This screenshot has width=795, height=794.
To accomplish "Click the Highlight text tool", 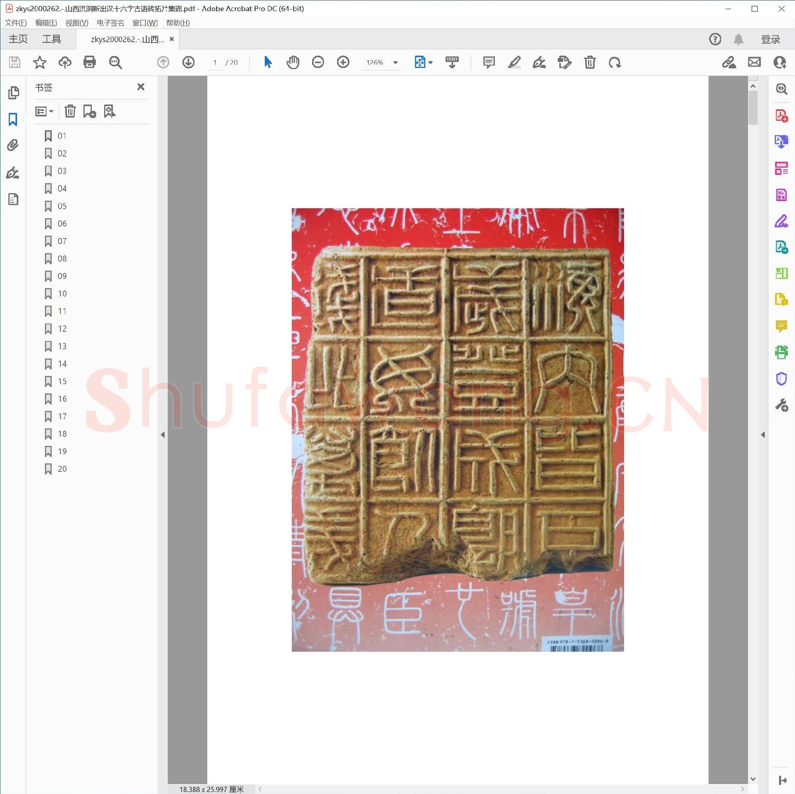I will (x=514, y=62).
